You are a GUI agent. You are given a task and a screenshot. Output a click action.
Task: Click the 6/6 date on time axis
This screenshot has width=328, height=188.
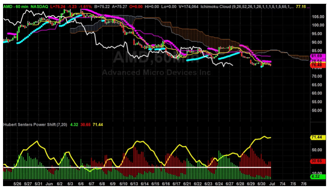point(81,184)
